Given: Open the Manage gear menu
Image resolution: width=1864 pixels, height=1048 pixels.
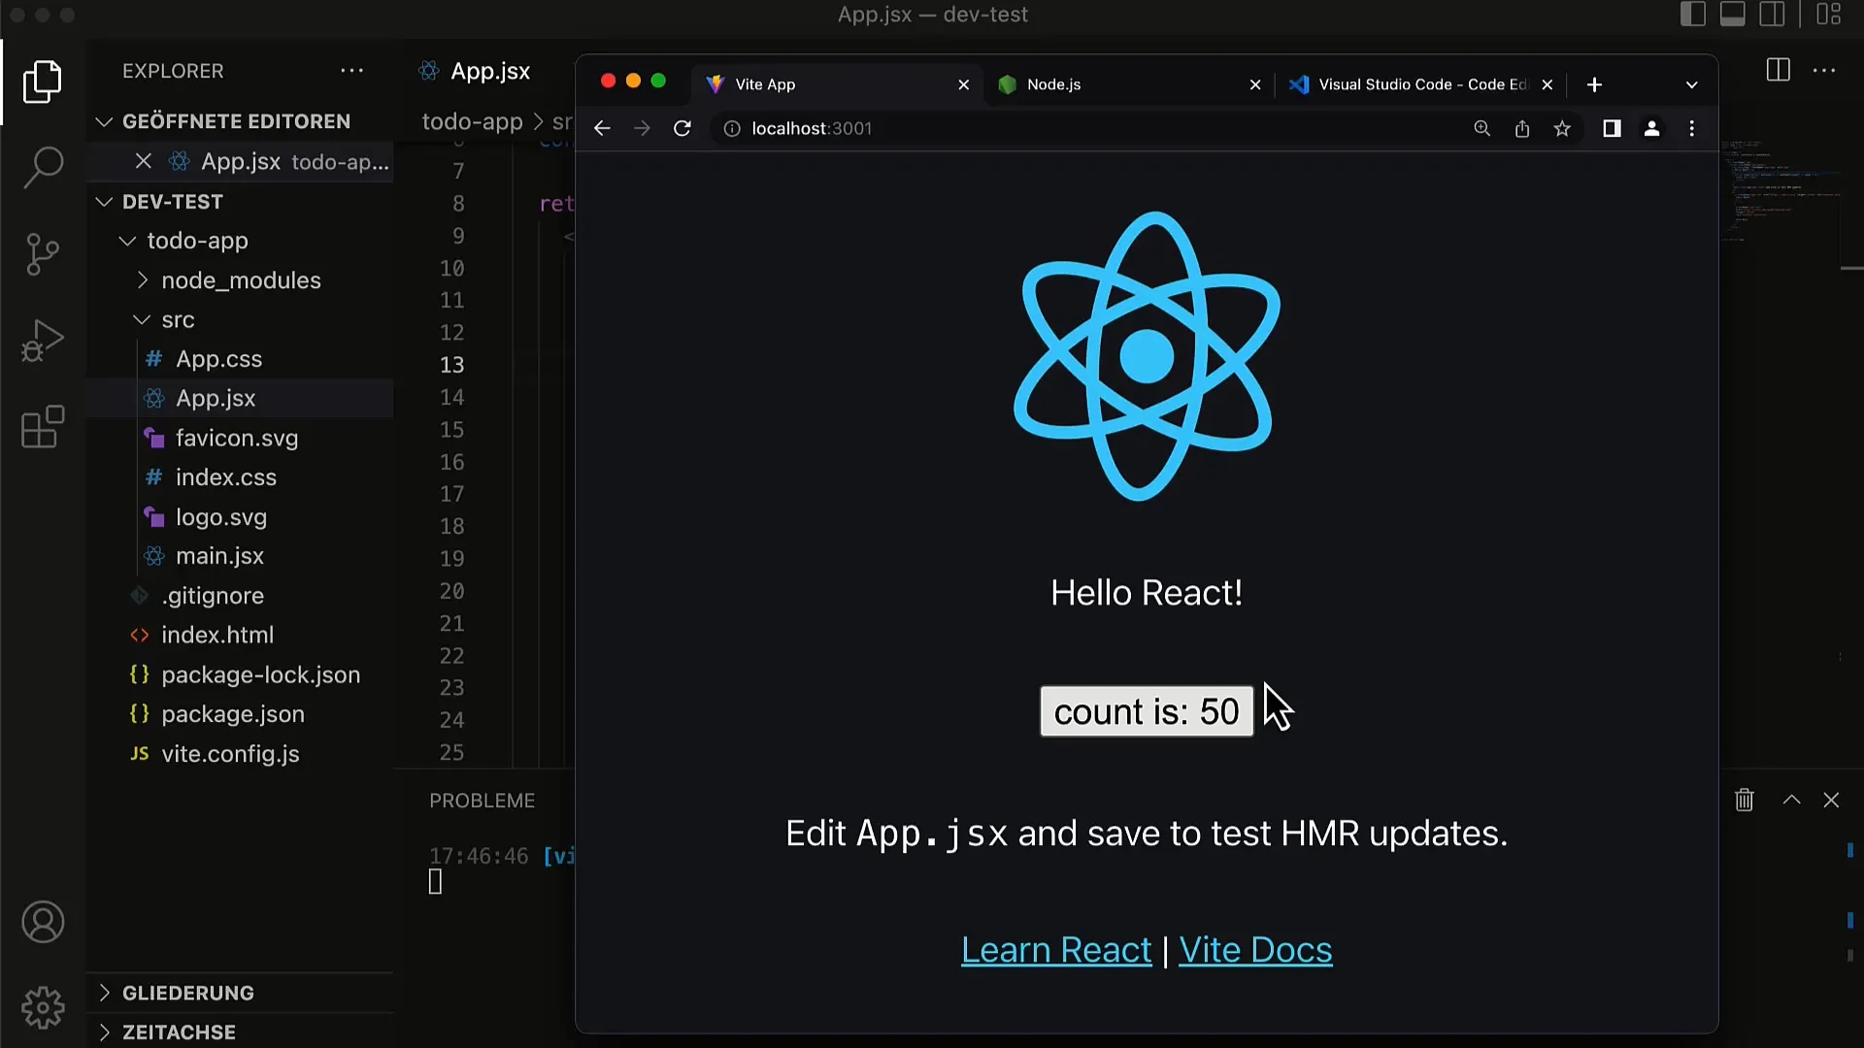Looking at the screenshot, I should 43,1008.
